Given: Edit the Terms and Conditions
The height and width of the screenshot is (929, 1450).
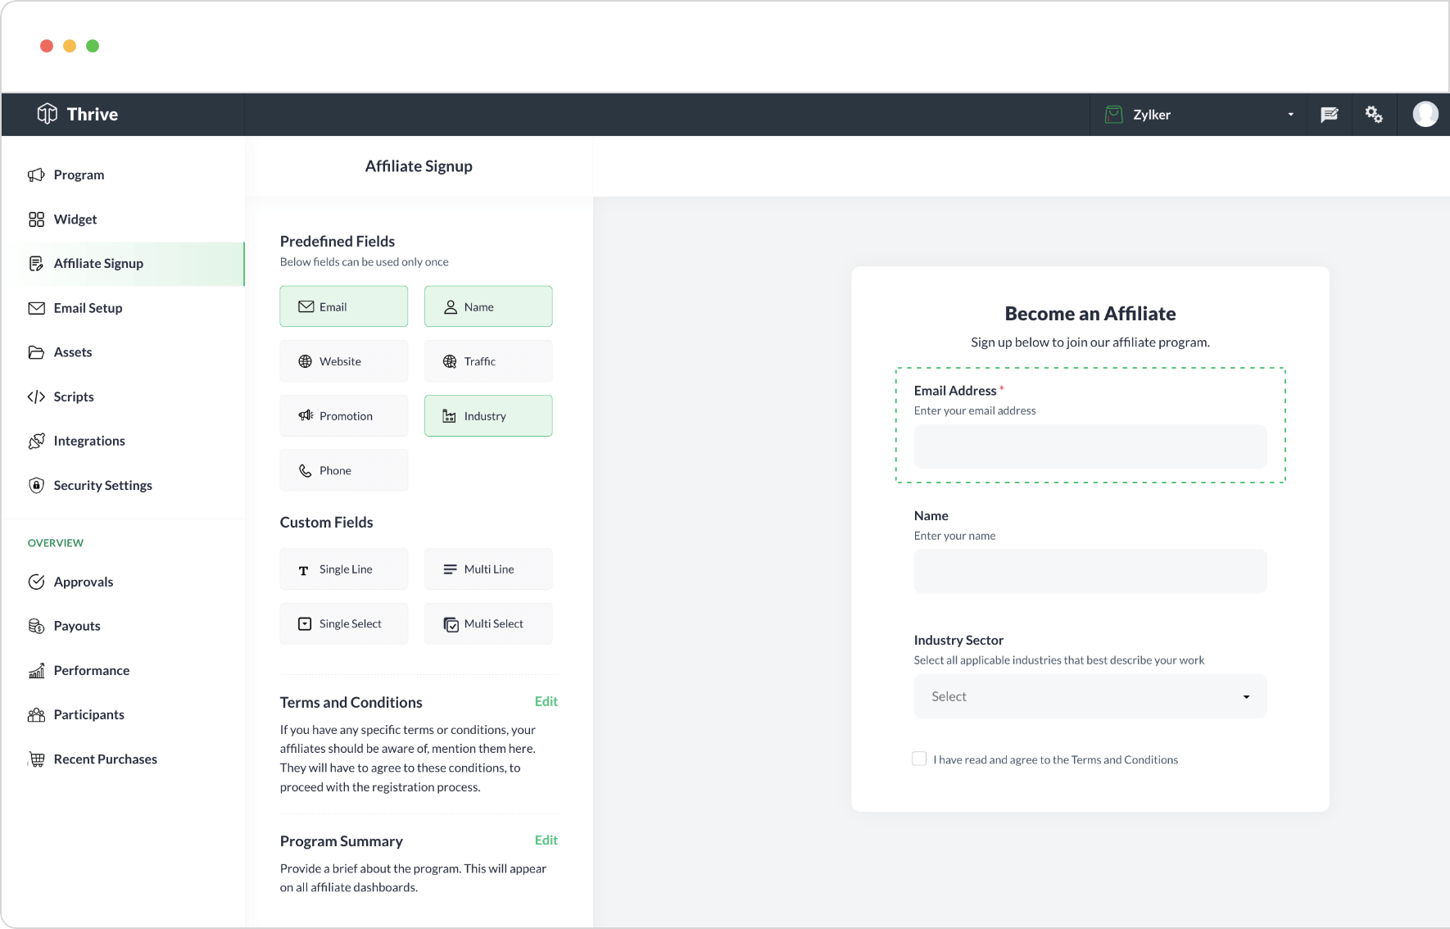Looking at the screenshot, I should tap(546, 701).
